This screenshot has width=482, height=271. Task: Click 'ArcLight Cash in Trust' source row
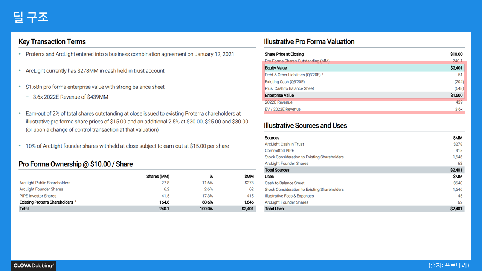364,144
